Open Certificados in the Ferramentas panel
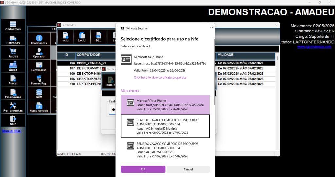The width and height of the screenshot is (335, 177). click(x=39, y=66)
